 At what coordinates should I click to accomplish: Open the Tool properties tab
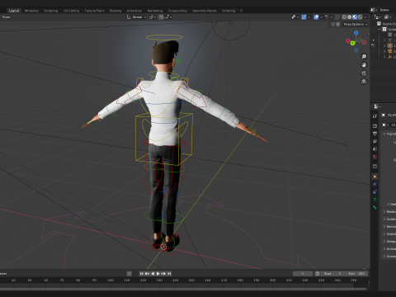click(375, 116)
